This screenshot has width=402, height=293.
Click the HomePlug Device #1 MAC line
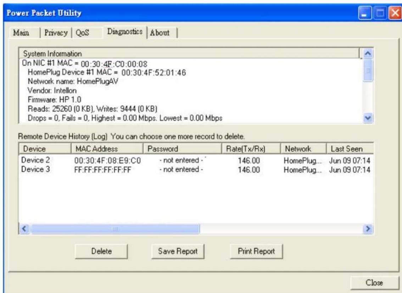(x=107, y=72)
